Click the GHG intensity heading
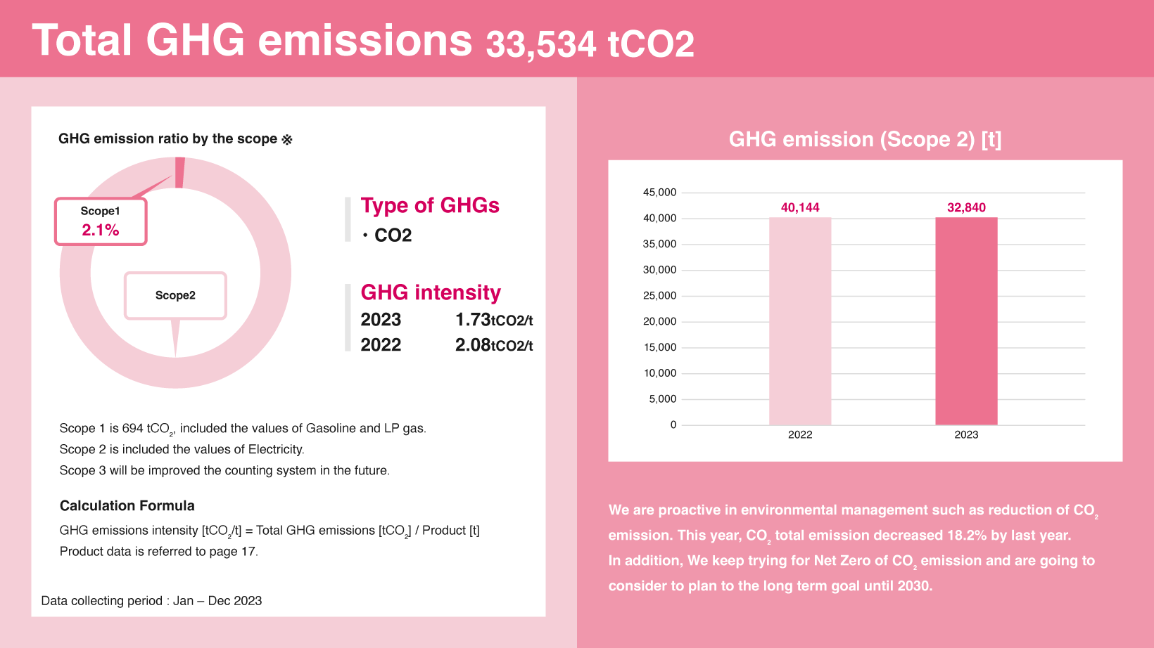The image size is (1154, 648). [x=431, y=292]
